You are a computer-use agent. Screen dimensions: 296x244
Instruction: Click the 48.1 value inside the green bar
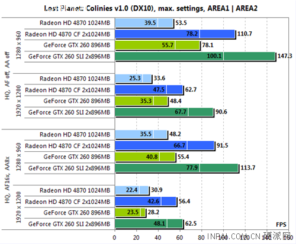159,223
